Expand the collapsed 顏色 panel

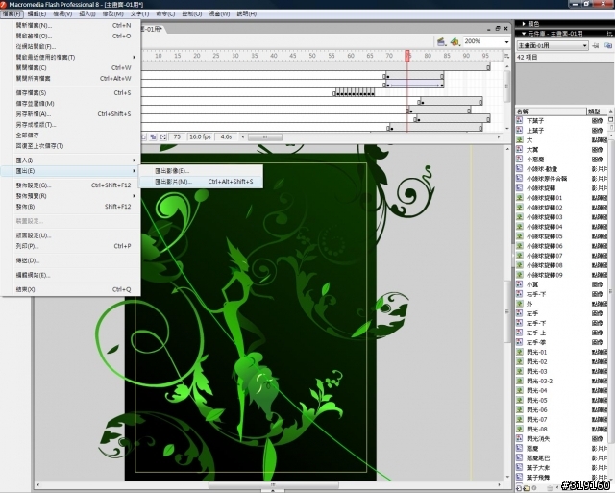click(x=524, y=24)
